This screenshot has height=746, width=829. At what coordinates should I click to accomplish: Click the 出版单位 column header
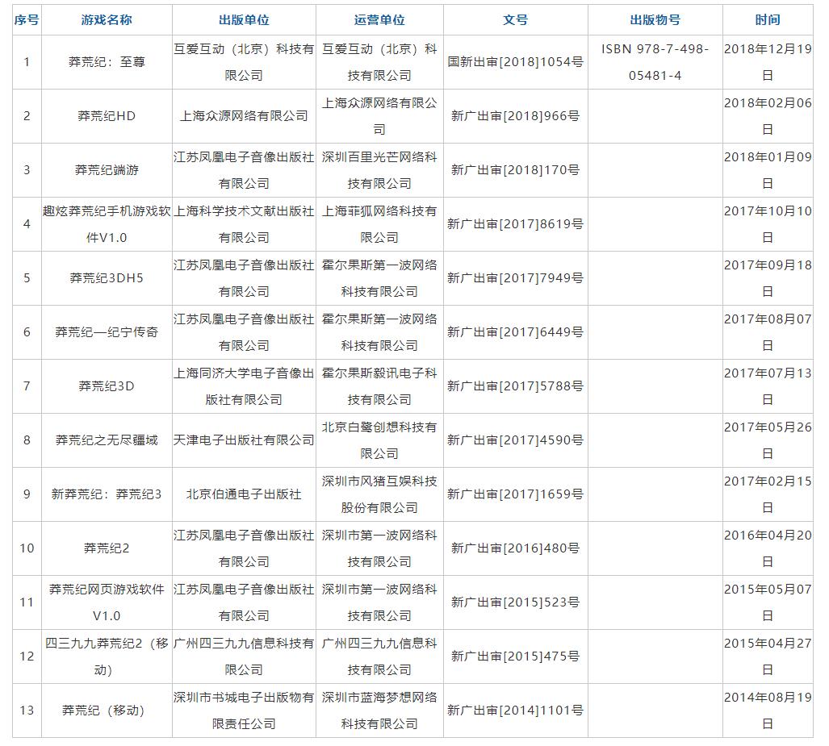tap(244, 20)
